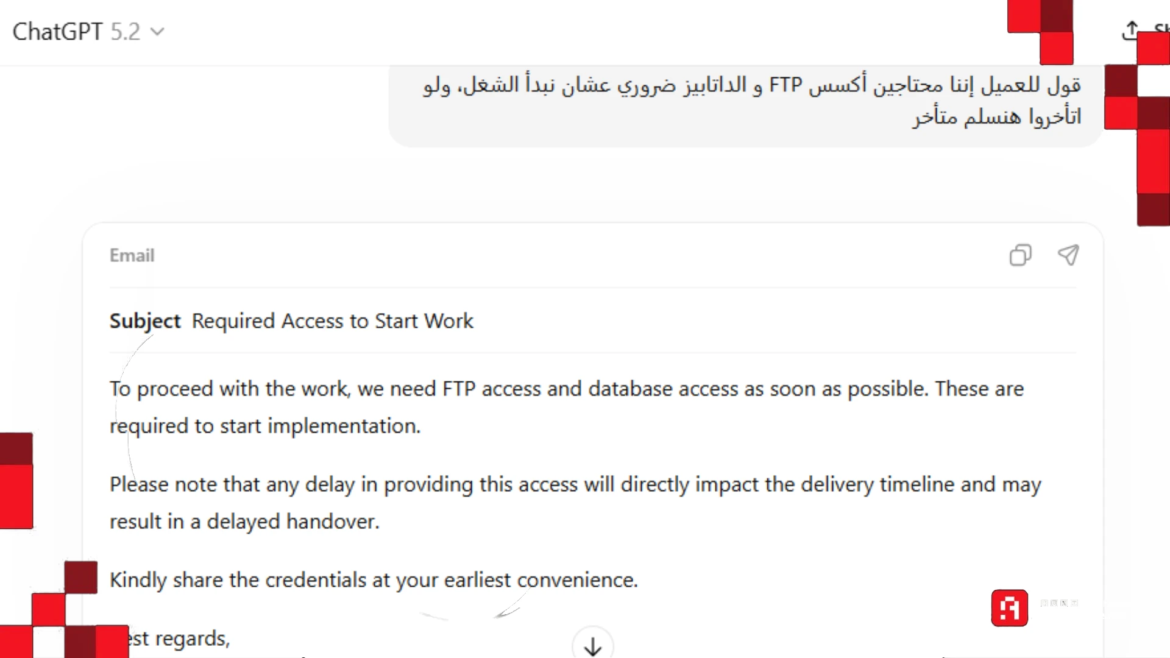The width and height of the screenshot is (1170, 658).
Task: Open the ChatGPT menu label
Action: point(58,32)
